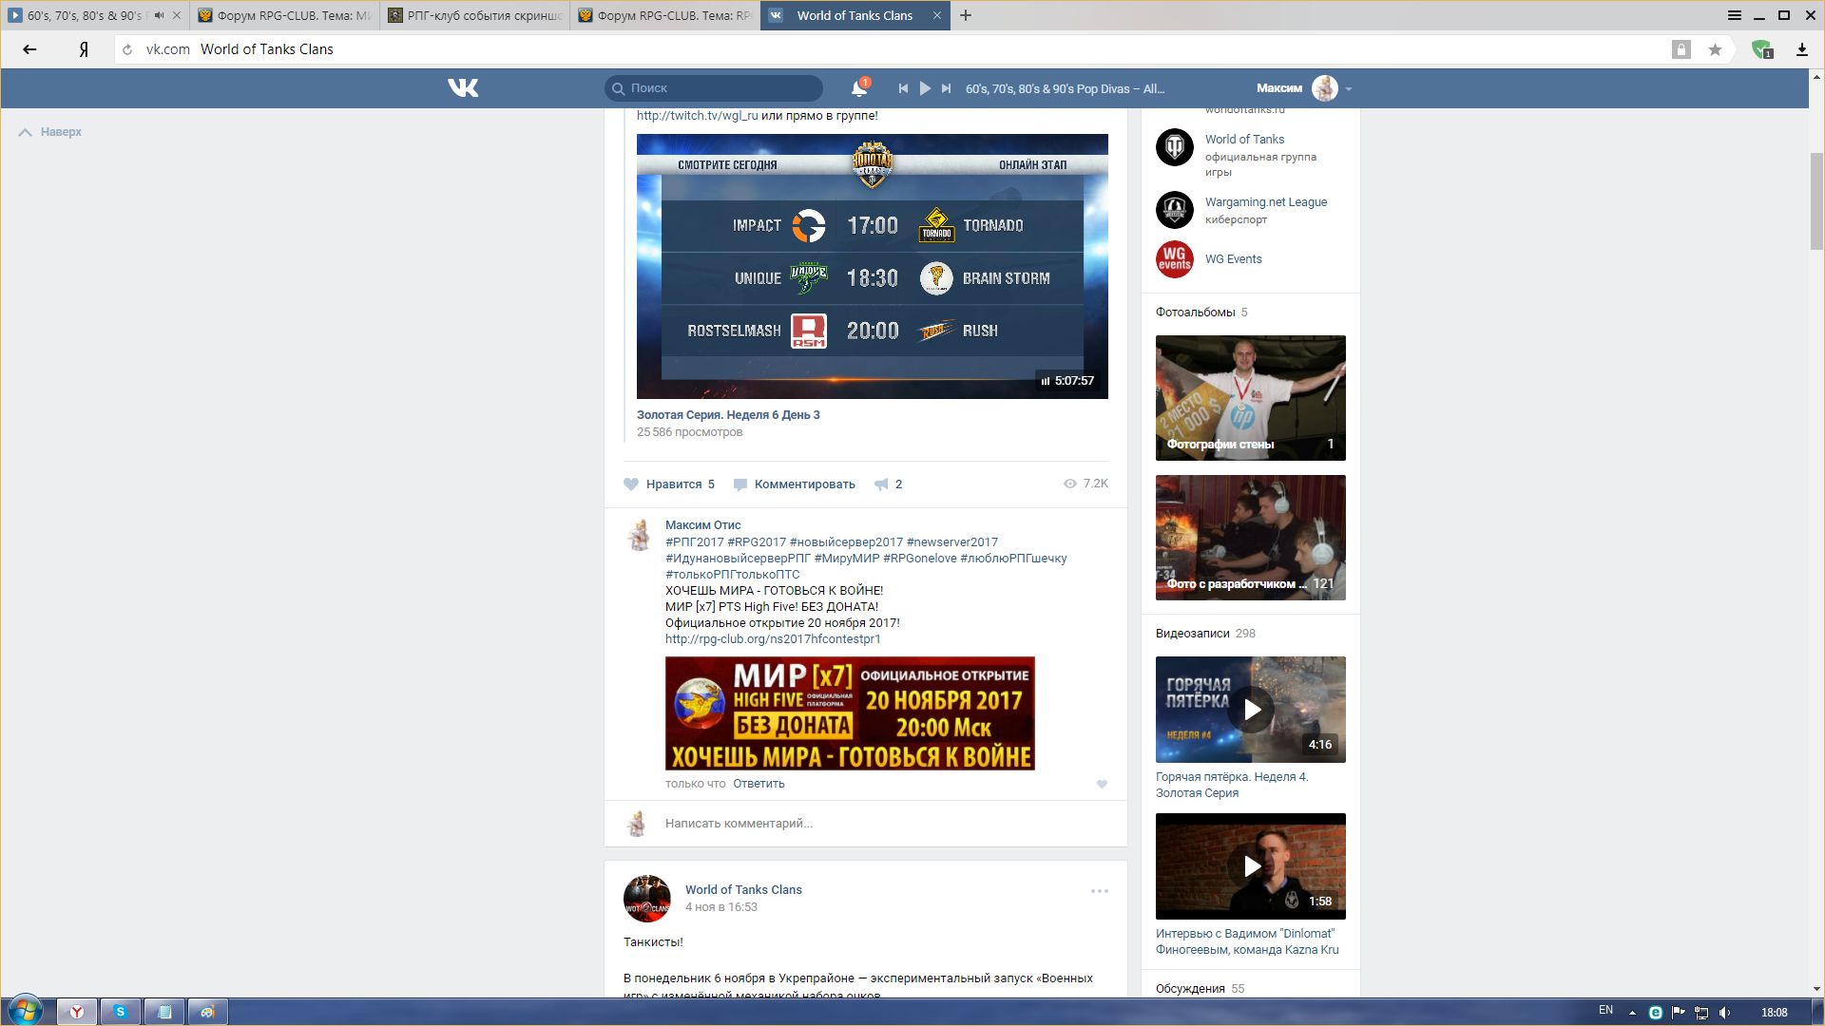Open the rpg-club.org/ns2017hfcontestpr1 link
1825x1026 pixels.
[x=773, y=639]
